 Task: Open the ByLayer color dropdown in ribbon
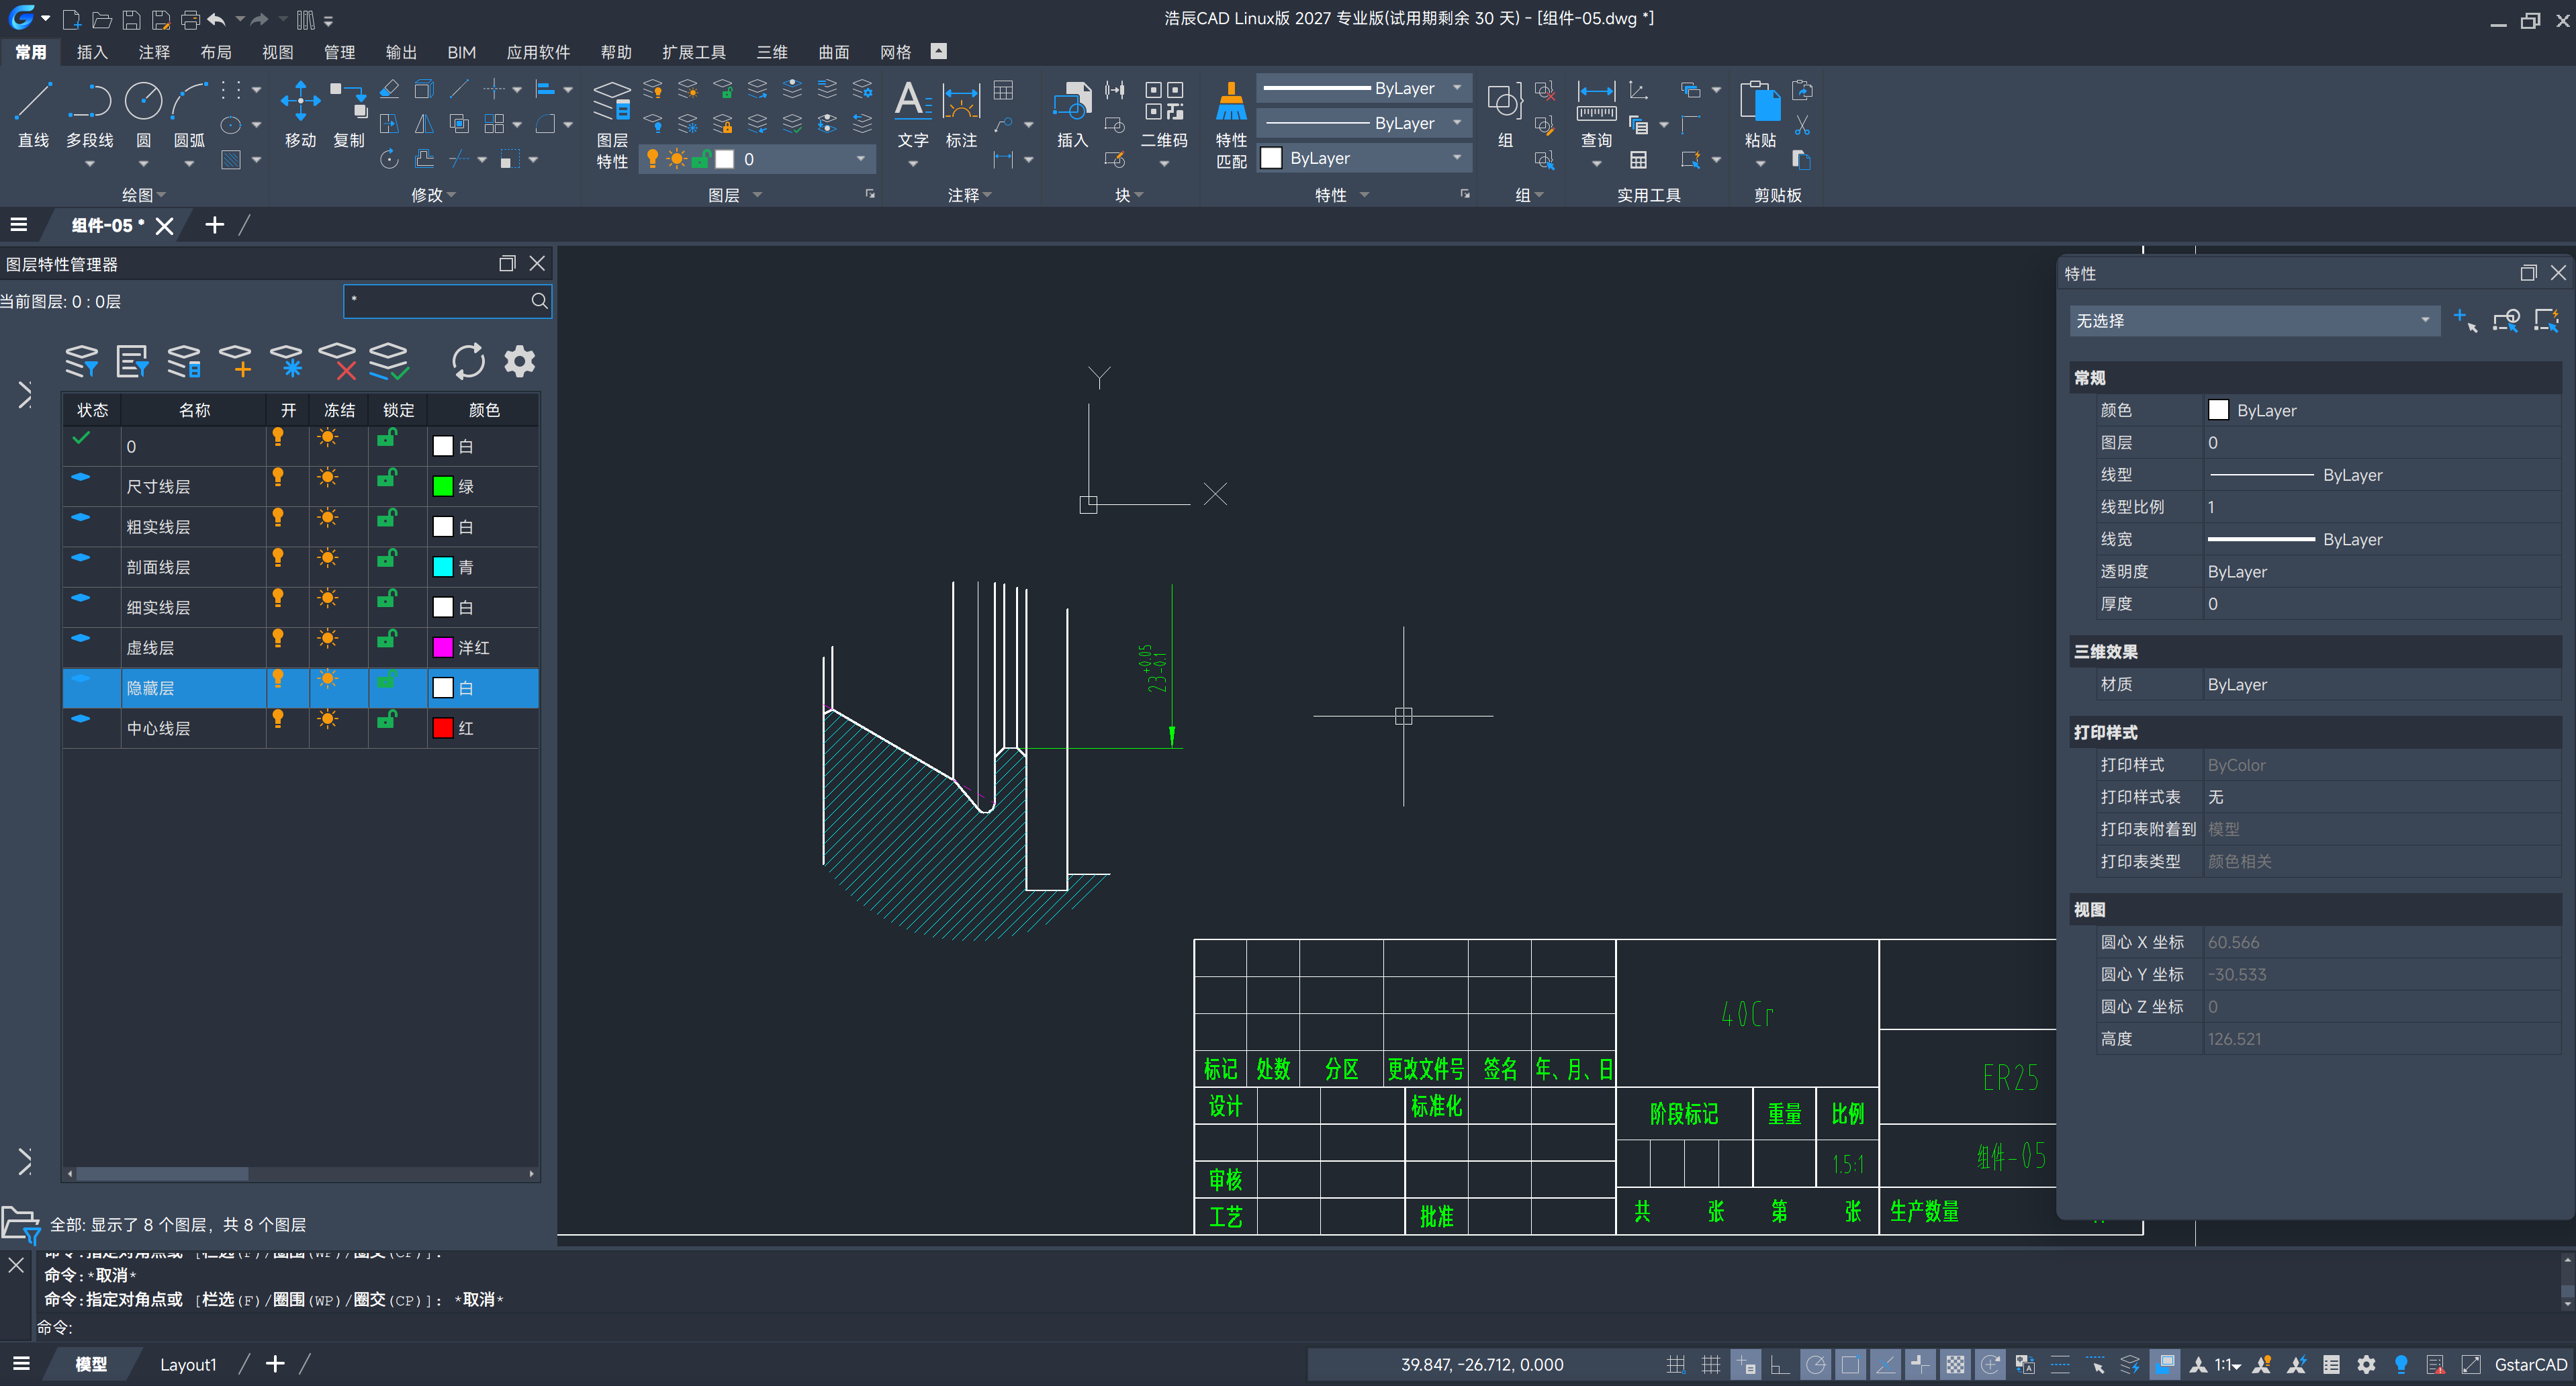coord(1364,158)
